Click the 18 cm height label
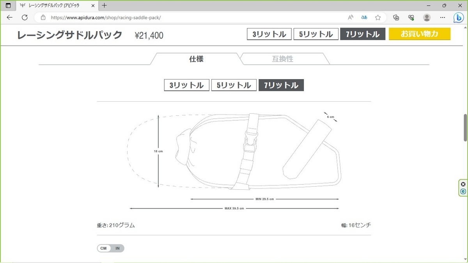Image resolution: width=468 pixels, height=263 pixels. [158, 151]
